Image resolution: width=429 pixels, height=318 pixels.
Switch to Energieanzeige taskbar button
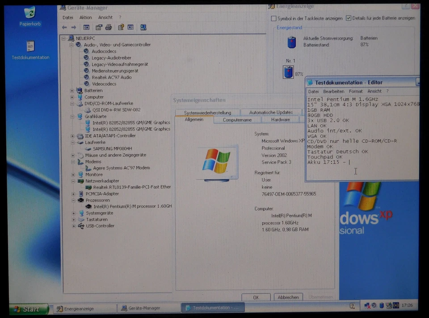click(84, 309)
